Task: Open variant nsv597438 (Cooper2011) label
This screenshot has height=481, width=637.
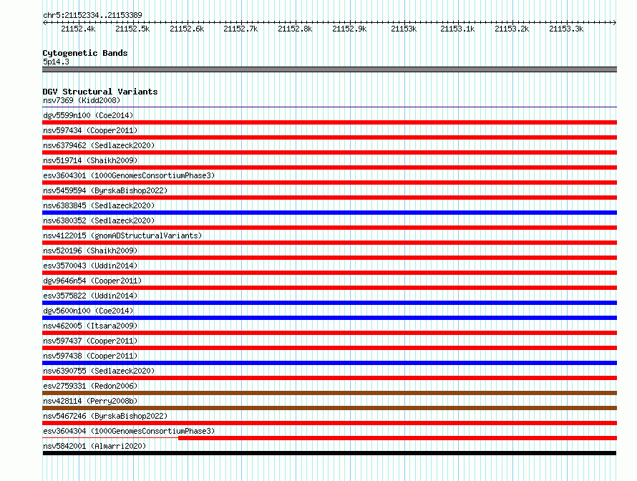Action: [90, 356]
